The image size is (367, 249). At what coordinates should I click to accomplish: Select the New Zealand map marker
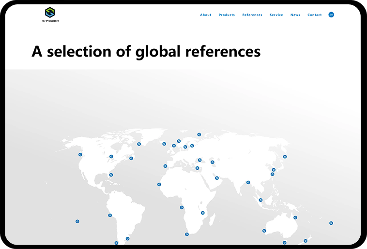[x=306, y=241]
